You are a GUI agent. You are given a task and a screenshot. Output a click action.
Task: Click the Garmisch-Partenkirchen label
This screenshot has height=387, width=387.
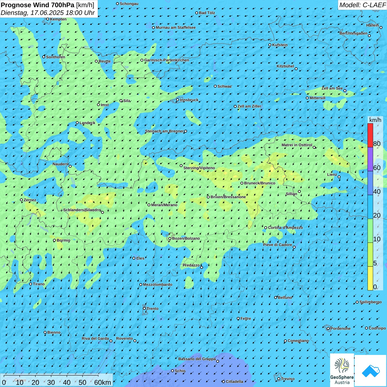pos(167,60)
